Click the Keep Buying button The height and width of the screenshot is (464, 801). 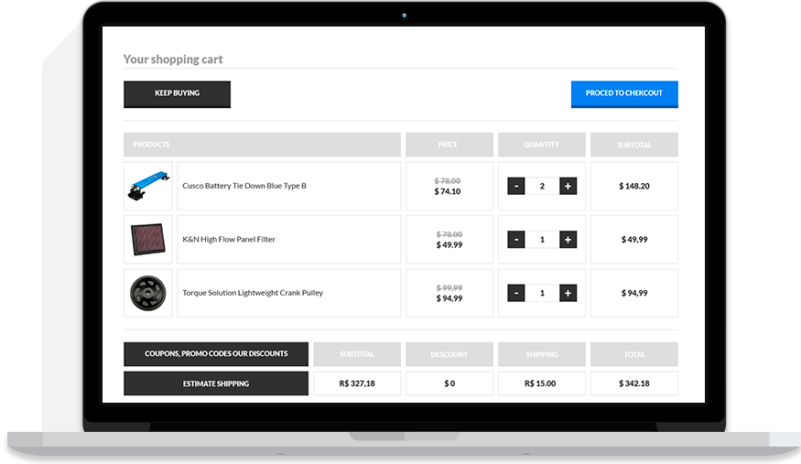[x=177, y=93]
